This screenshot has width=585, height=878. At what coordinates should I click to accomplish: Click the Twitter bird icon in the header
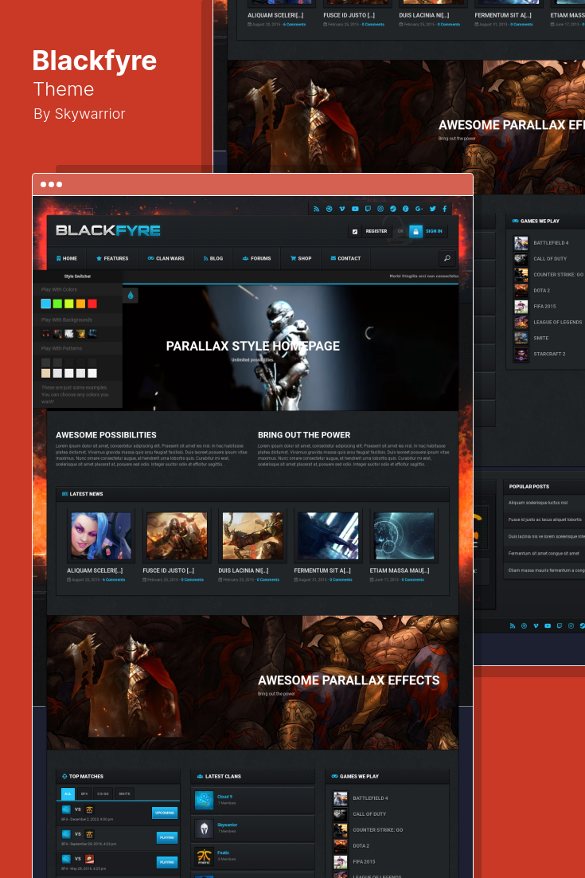pos(432,209)
